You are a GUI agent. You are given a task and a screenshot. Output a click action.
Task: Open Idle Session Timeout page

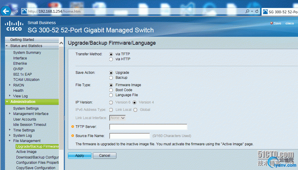30,124
